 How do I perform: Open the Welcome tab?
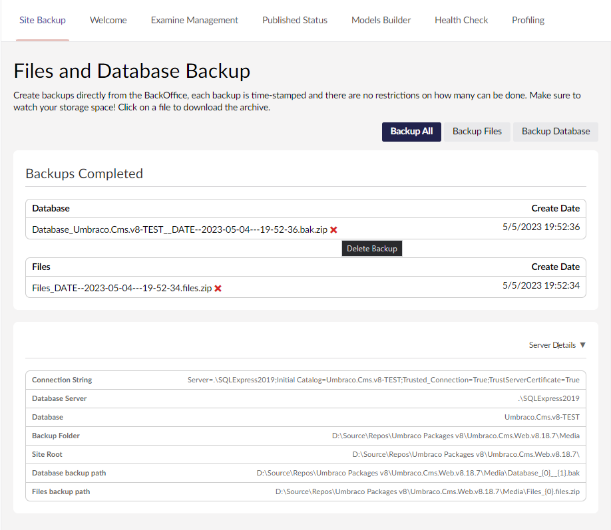108,20
